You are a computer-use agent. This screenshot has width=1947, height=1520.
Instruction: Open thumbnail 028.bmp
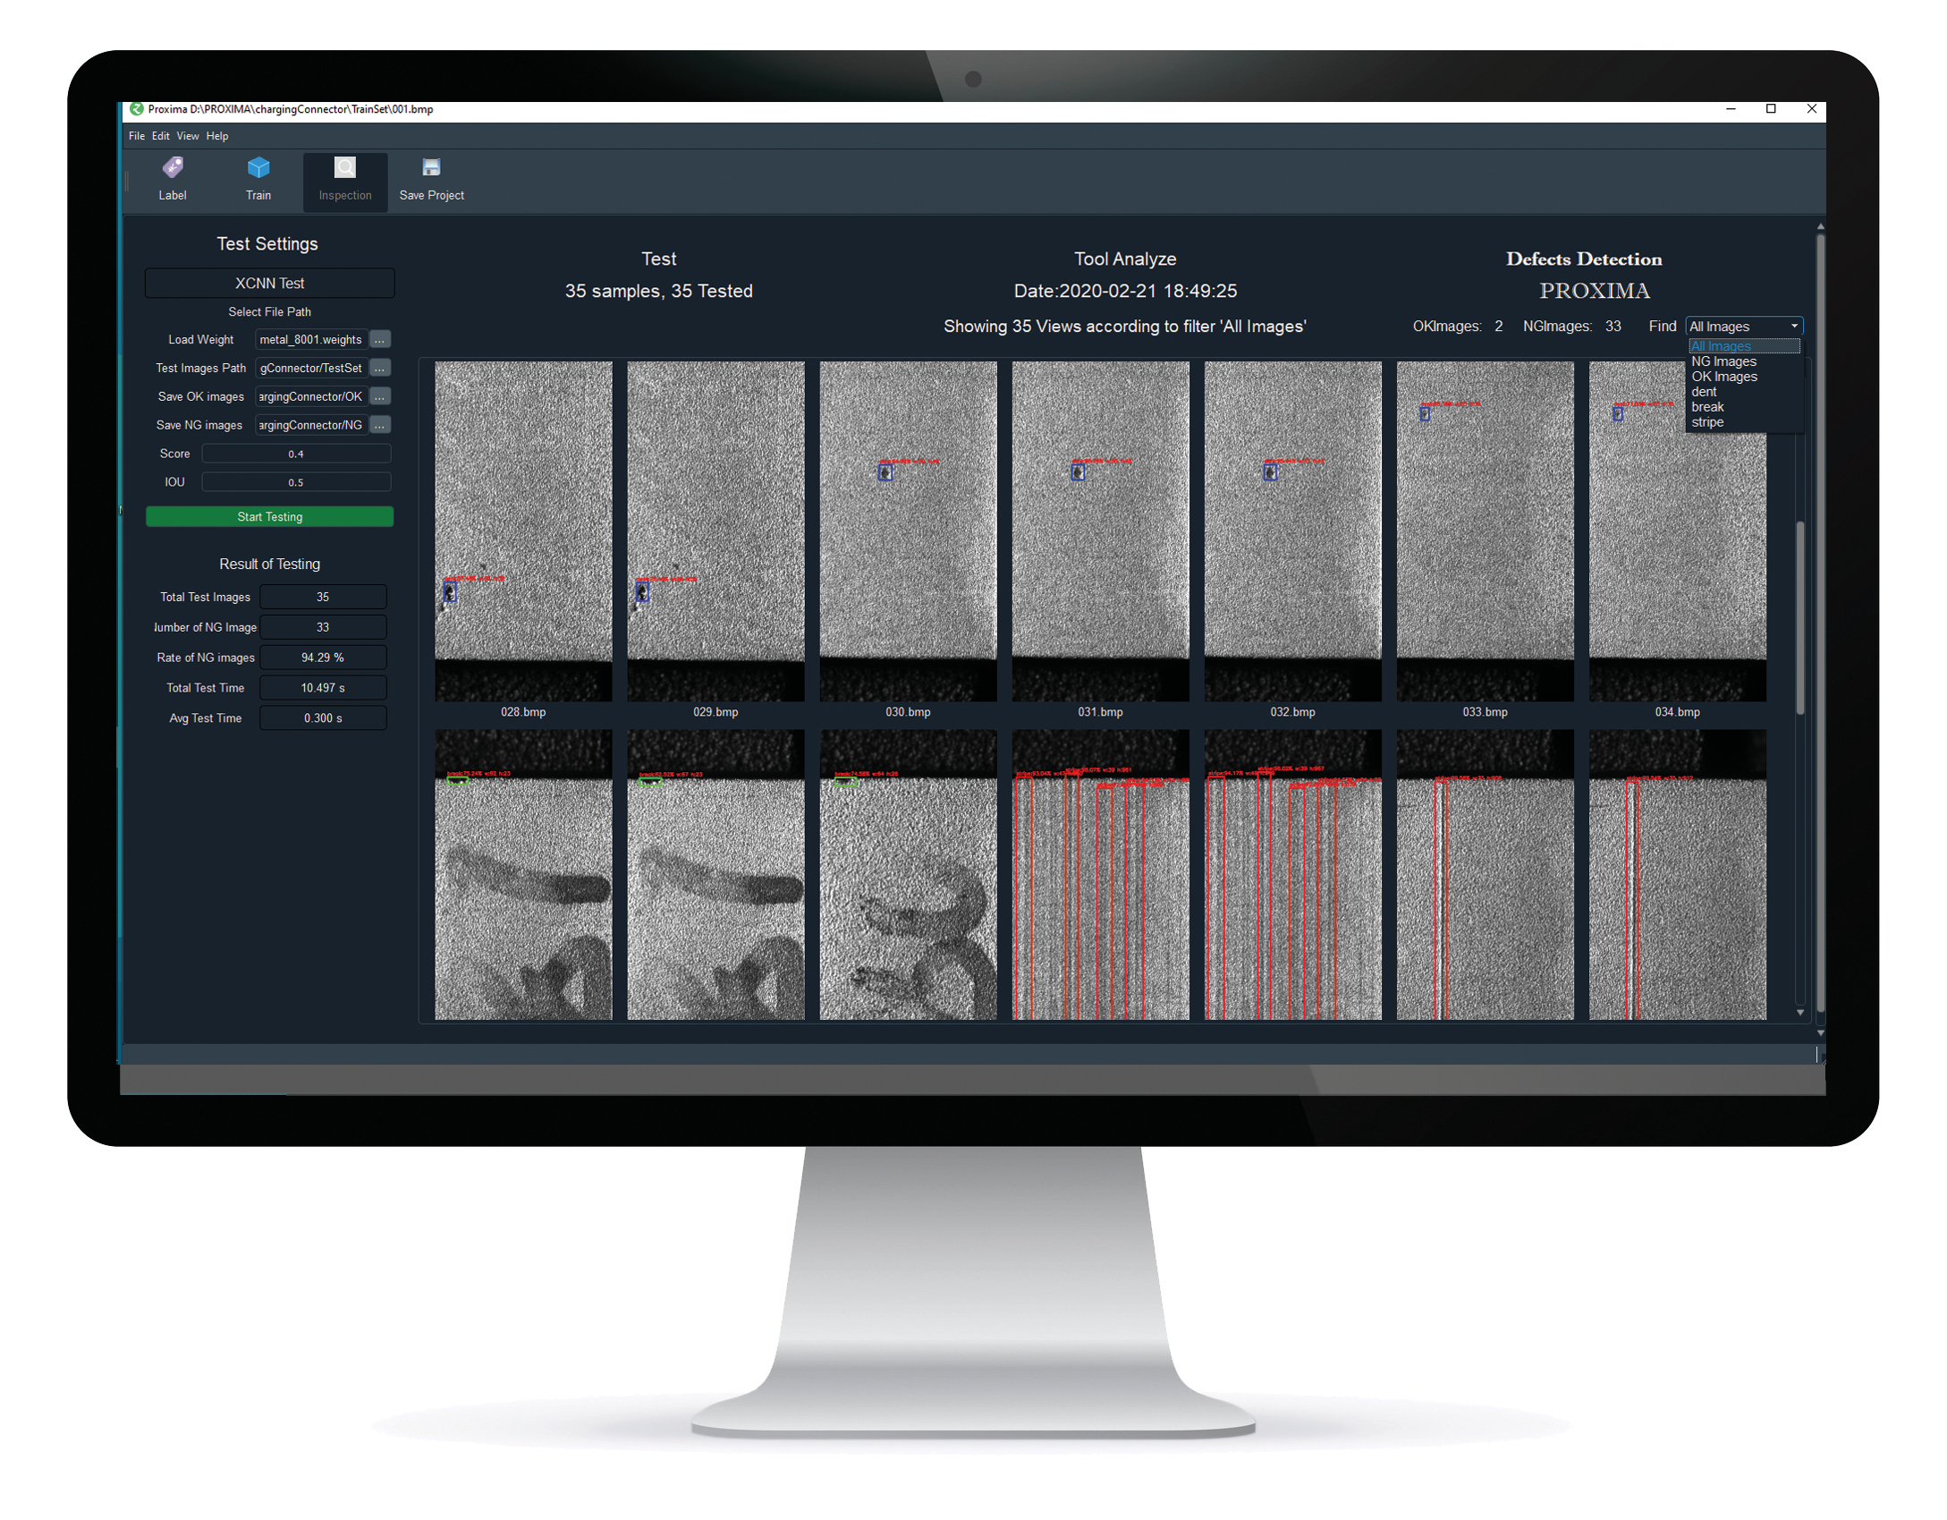point(523,531)
